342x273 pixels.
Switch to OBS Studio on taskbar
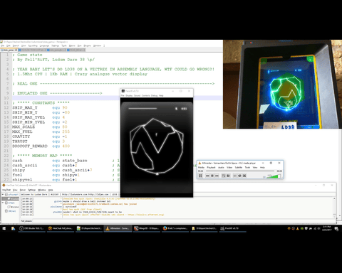click(x=31, y=228)
